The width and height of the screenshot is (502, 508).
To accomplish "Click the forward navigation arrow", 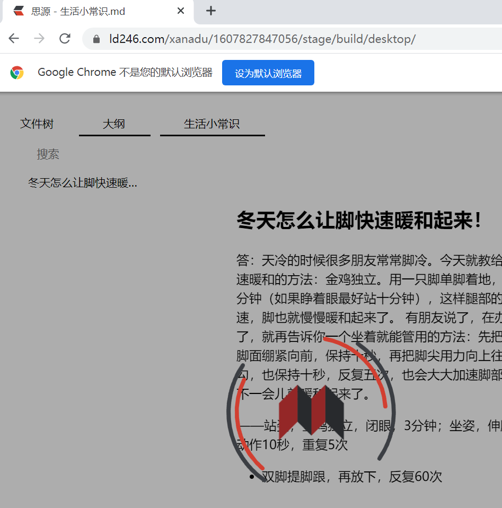I will click(x=39, y=38).
